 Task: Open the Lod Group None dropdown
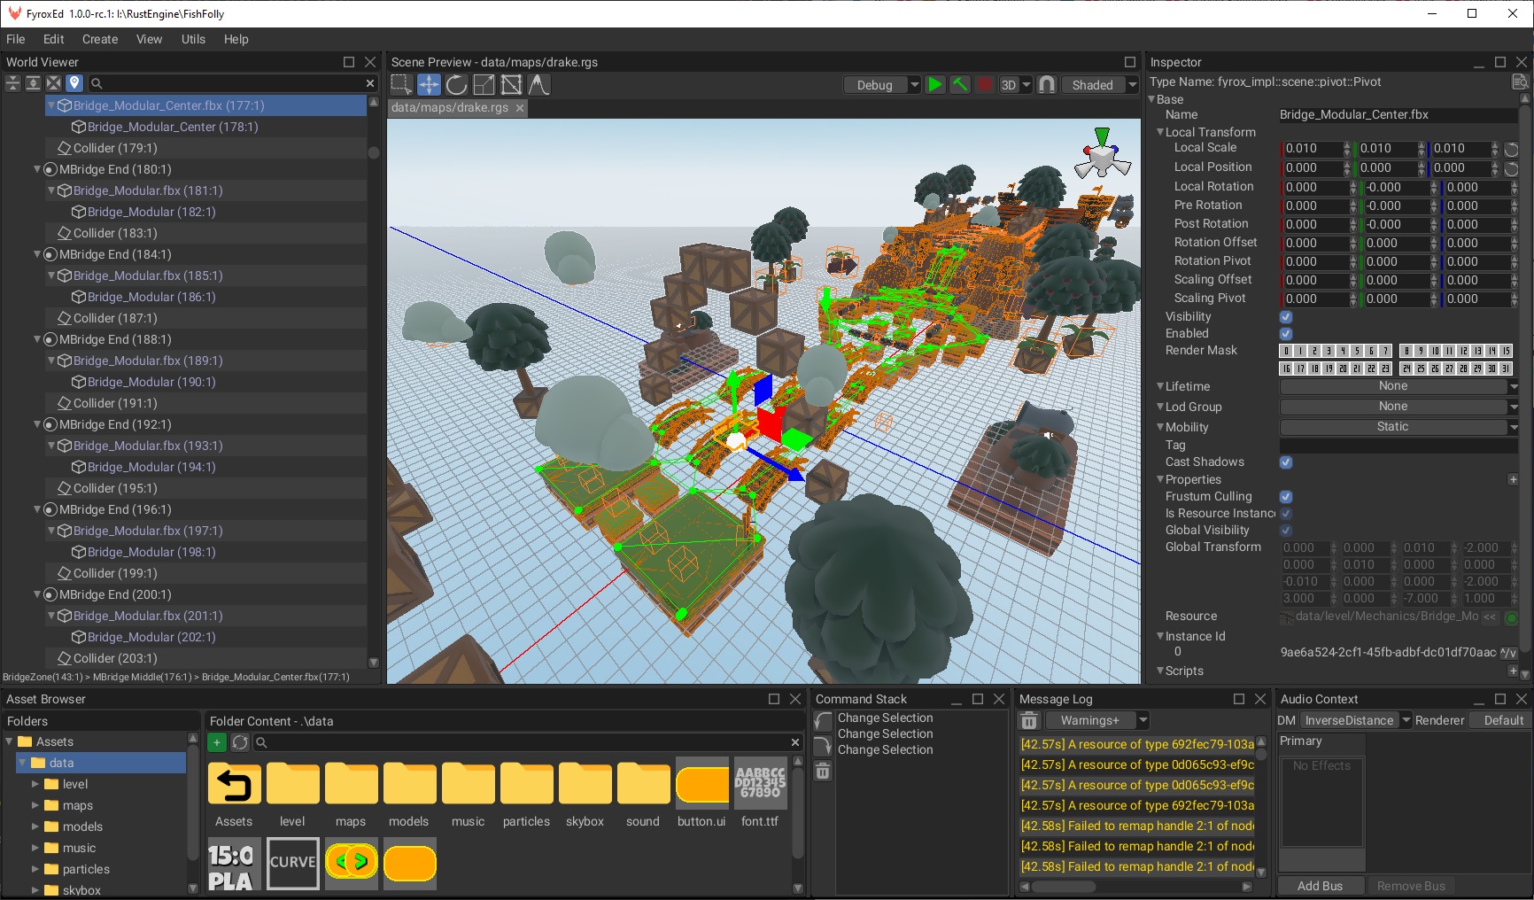click(1399, 407)
